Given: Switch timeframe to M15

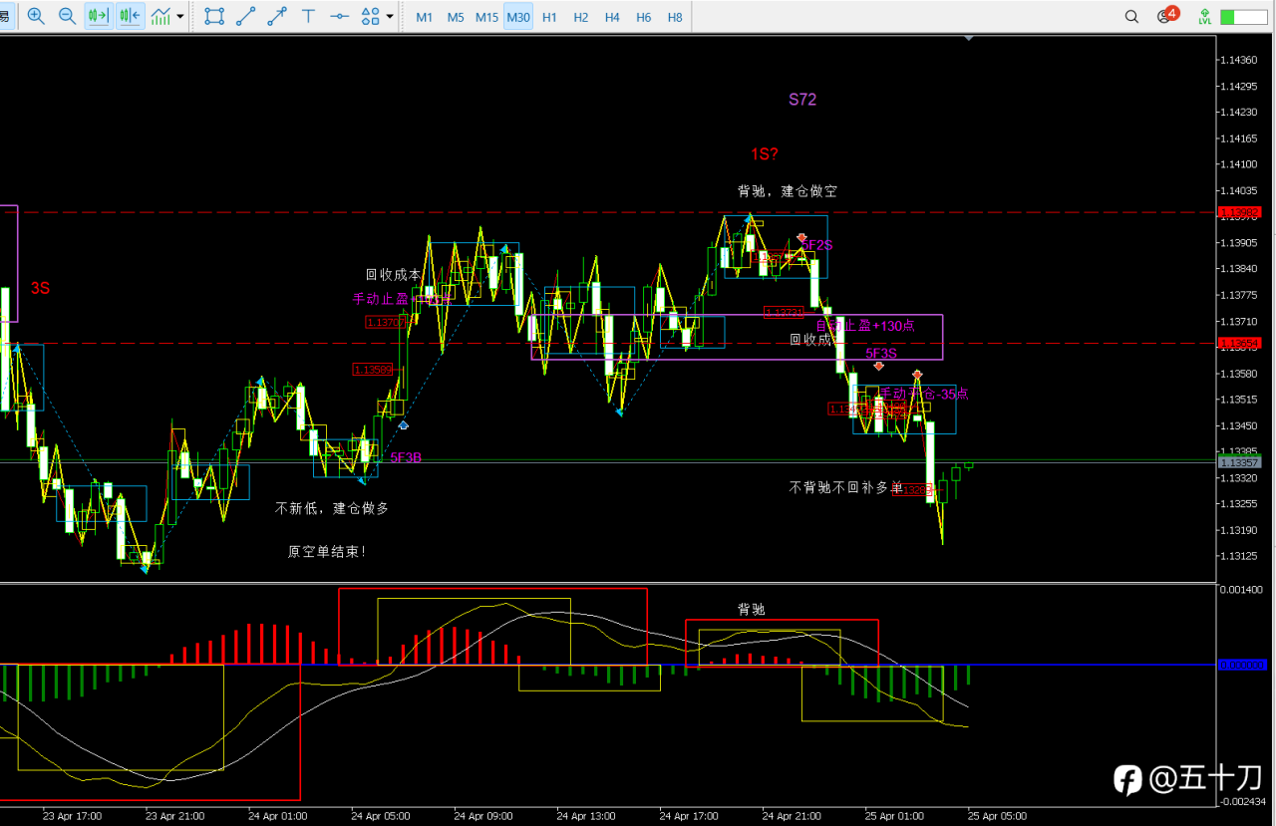Looking at the screenshot, I should tap(486, 17).
